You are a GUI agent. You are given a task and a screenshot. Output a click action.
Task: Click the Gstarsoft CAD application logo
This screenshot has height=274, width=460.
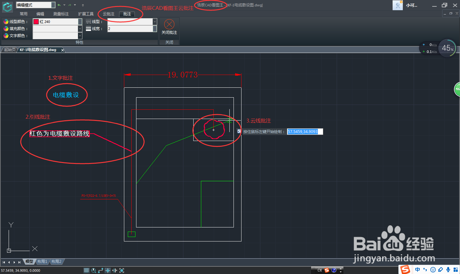[7, 7]
